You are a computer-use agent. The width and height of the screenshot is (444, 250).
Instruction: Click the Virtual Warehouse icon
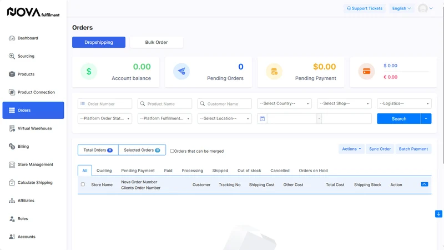(x=12, y=128)
